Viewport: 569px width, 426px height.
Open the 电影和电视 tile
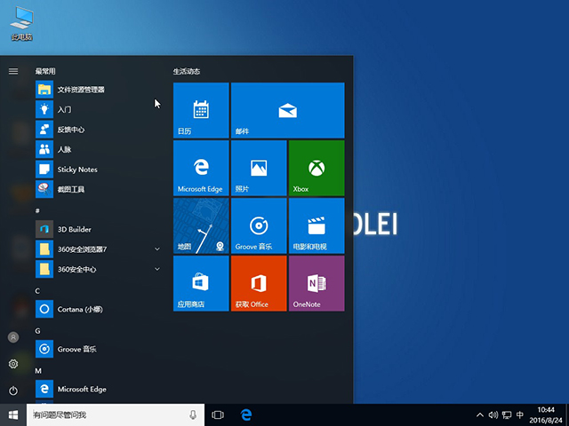tap(316, 225)
